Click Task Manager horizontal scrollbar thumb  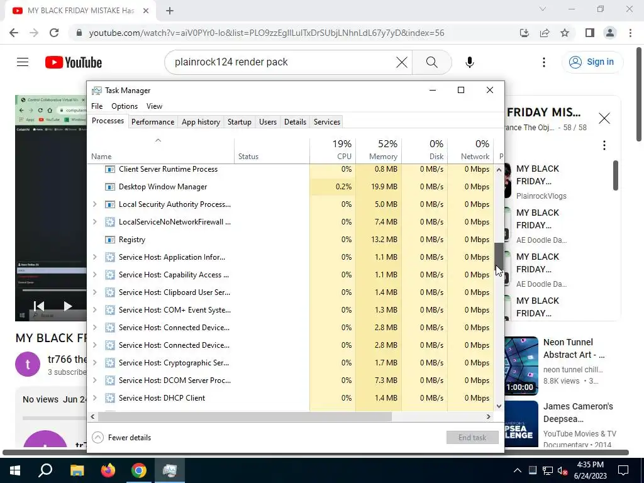(x=245, y=416)
